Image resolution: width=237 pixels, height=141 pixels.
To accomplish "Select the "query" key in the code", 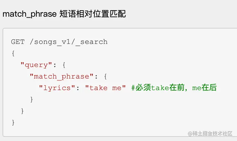I will pyautogui.click(x=36, y=65).
